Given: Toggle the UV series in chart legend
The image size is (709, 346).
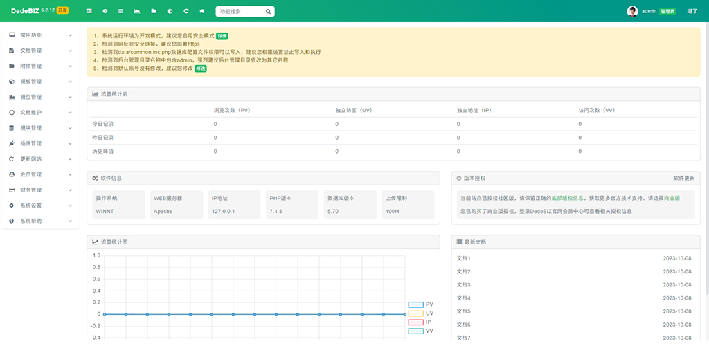Looking at the screenshot, I should 415,313.
